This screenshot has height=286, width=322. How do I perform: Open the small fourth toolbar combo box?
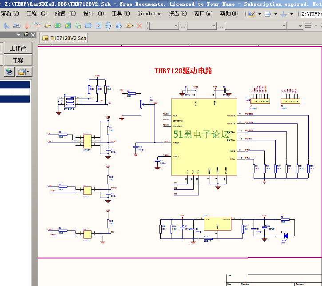click(x=295, y=26)
